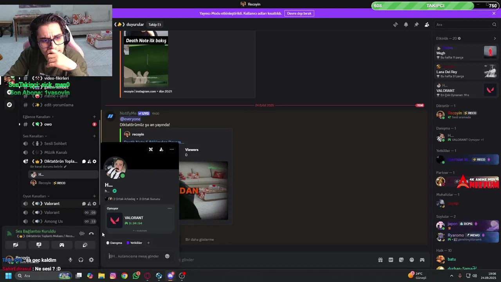Open sticker picker in message bar
Image resolution: width=501 pixels, height=282 pixels.
401,260
